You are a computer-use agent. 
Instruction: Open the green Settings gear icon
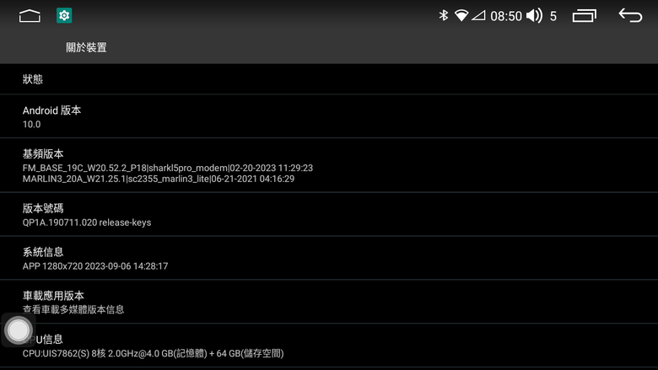[64, 15]
